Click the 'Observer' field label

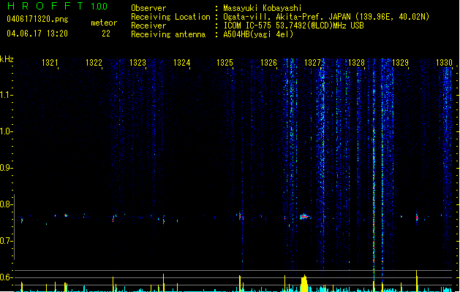[148, 8]
